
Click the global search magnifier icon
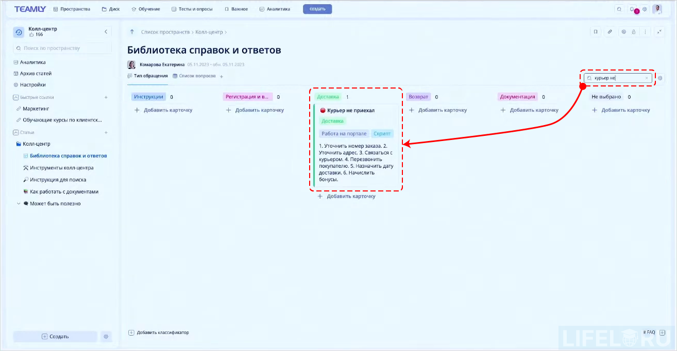pyautogui.click(x=619, y=9)
